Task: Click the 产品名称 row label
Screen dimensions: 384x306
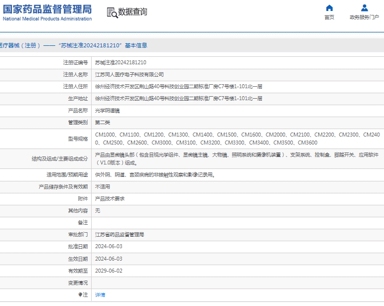Action: (78, 111)
